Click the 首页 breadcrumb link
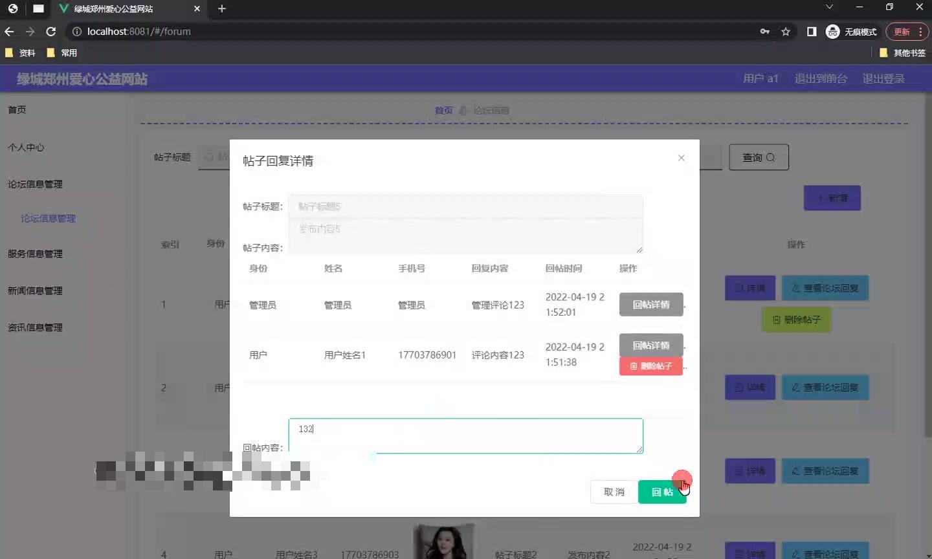This screenshot has height=559, width=932. tap(444, 111)
